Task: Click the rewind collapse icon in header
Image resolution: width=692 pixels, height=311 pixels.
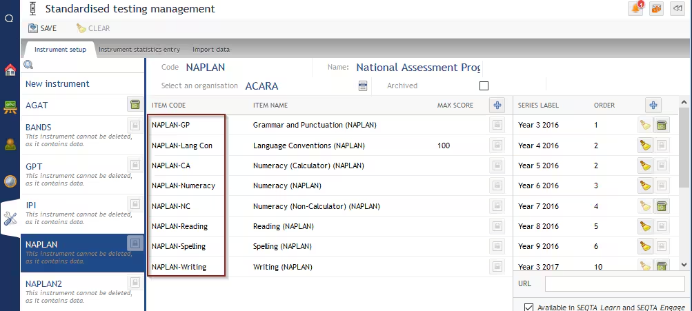Action: click(678, 8)
